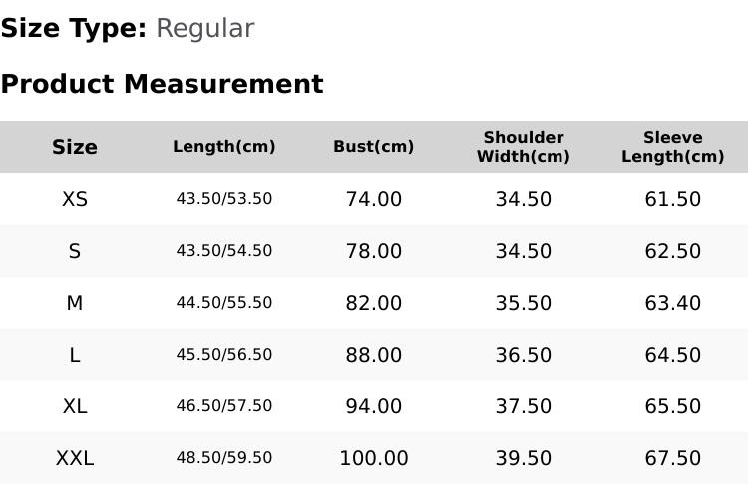748x484 pixels.
Task: Select the XXL size row label
Action: pos(75,458)
